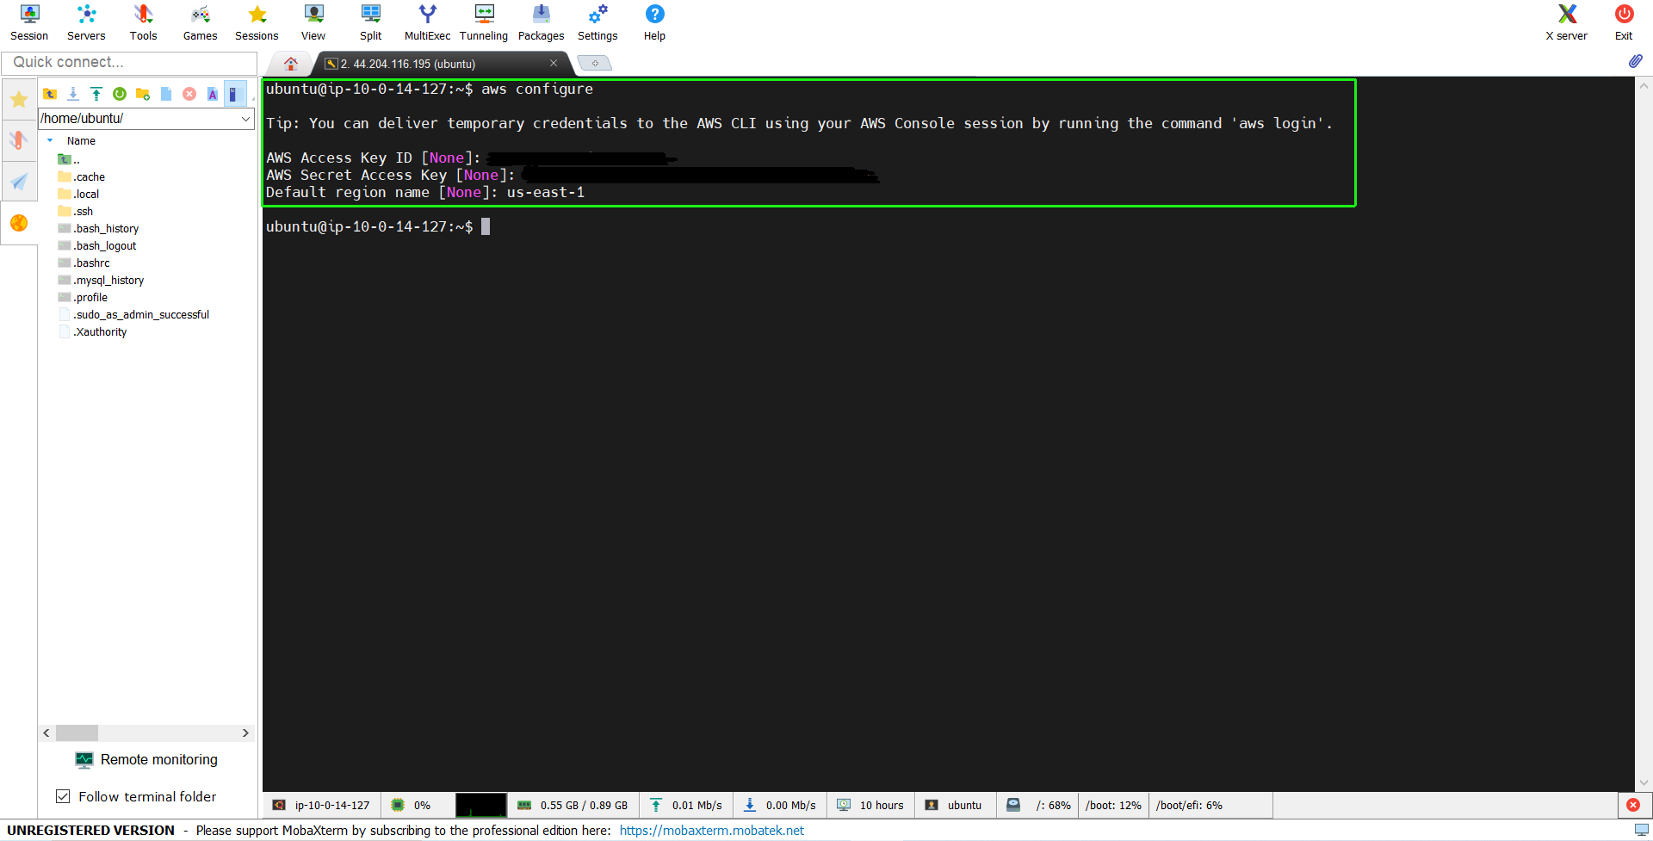Refresh the SFTP folder listing

point(120,94)
